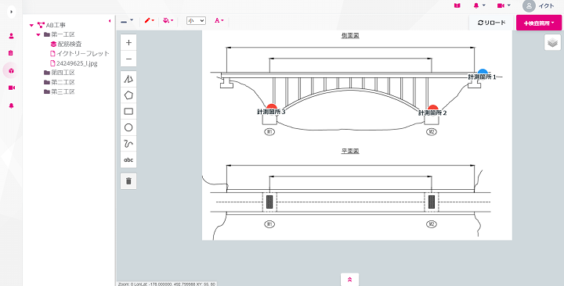Open the line style dropdown
The image size is (564, 286).
[x=127, y=21]
